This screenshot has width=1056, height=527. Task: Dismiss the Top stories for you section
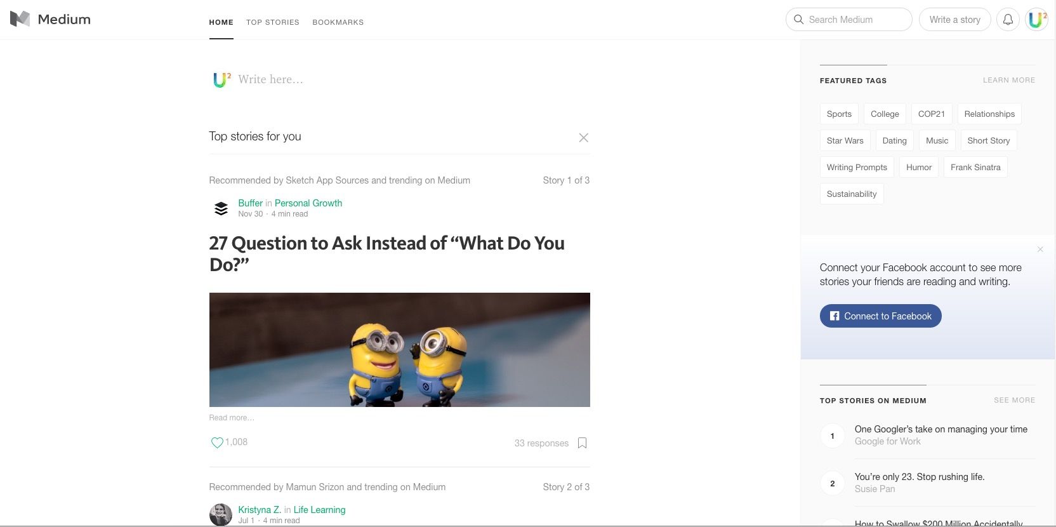coord(584,138)
